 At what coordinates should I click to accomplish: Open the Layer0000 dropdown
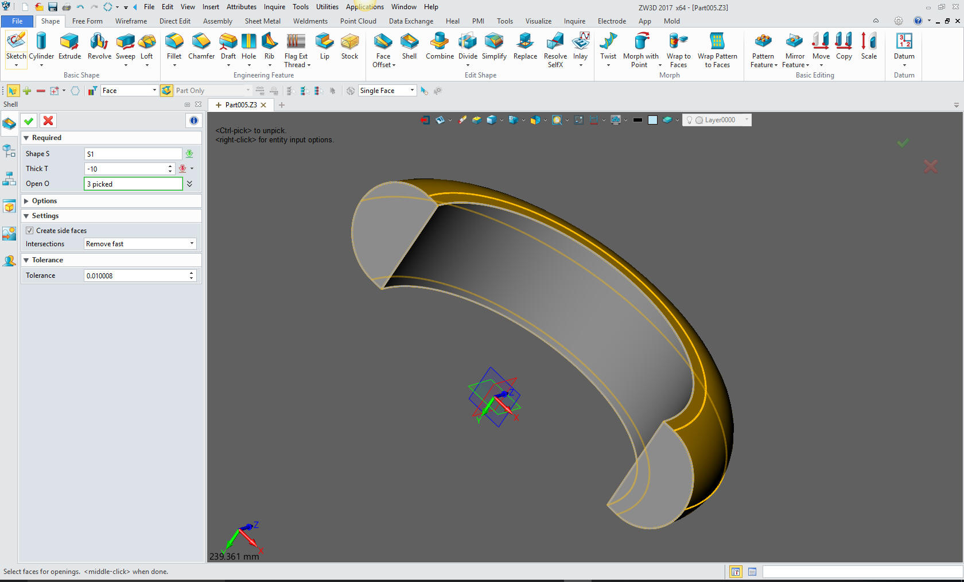pos(717,120)
